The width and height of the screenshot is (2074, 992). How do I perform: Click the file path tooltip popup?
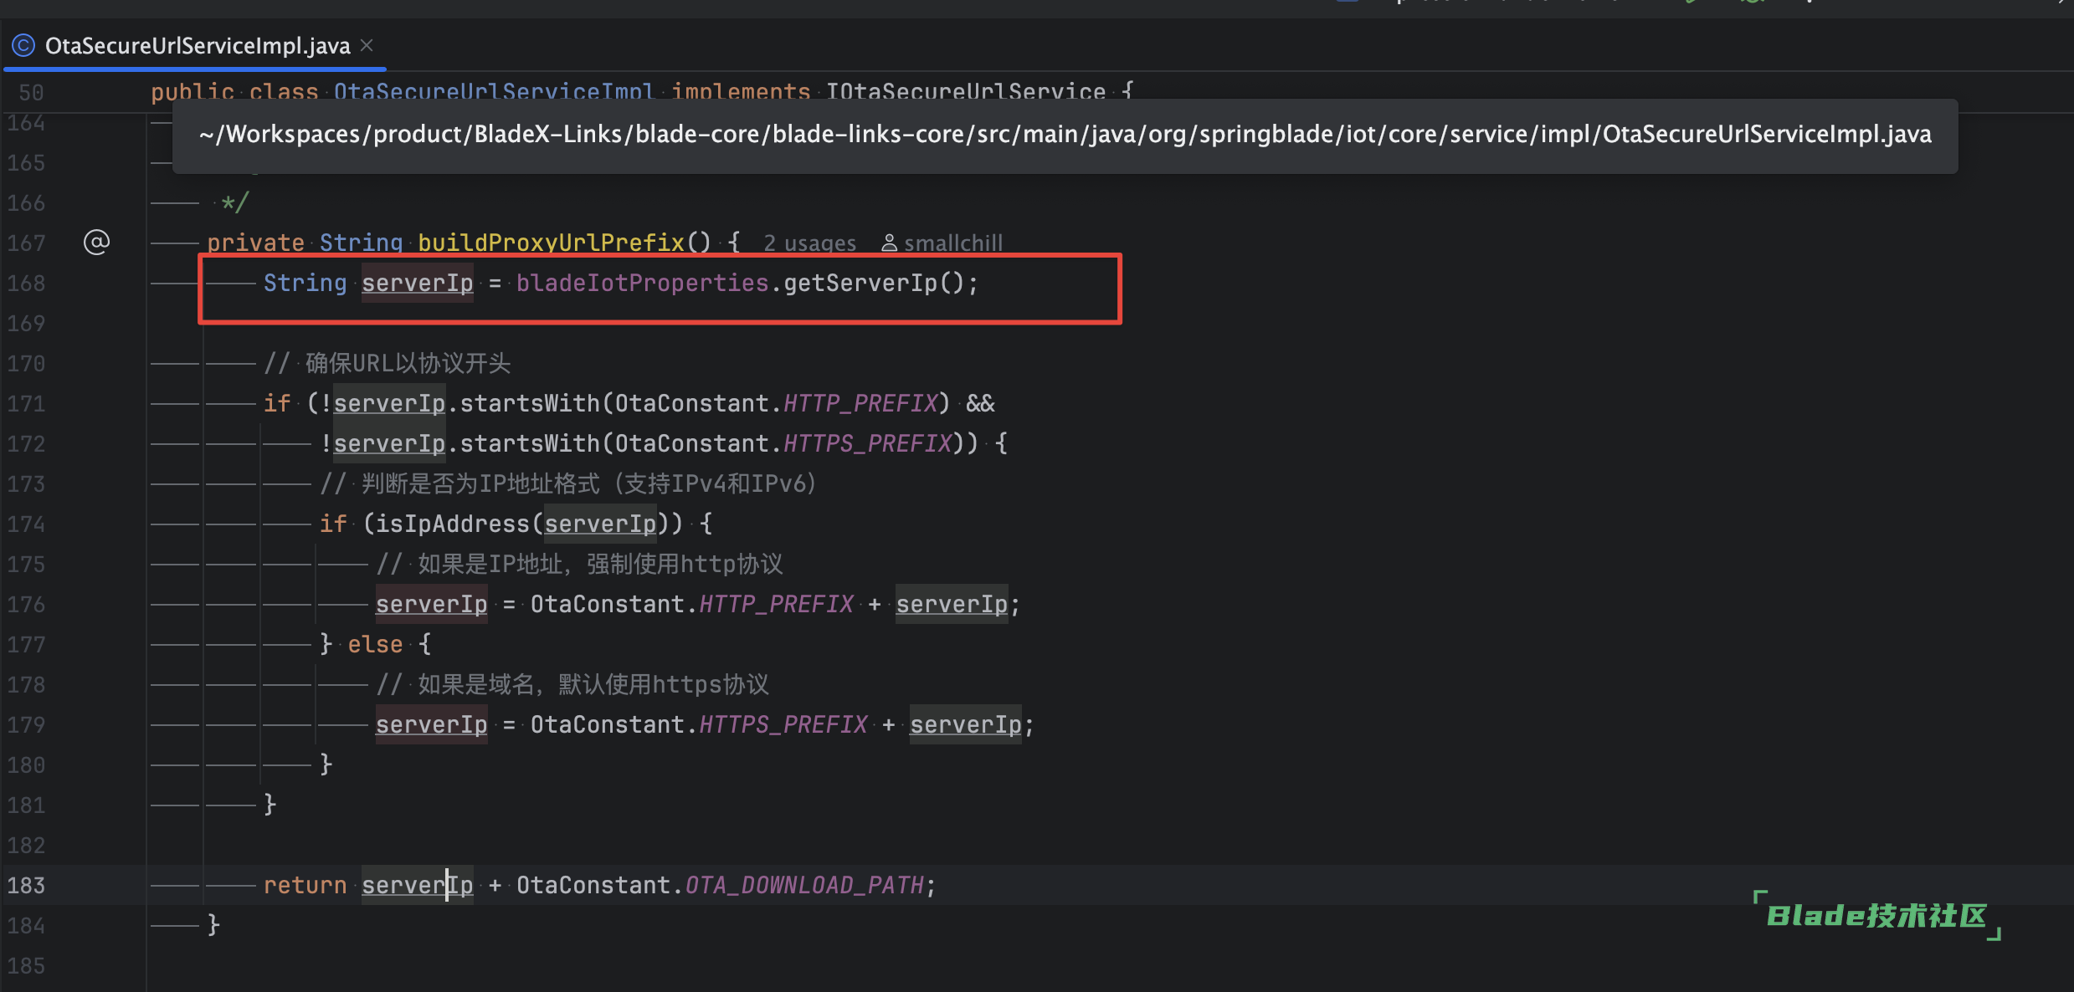1065,136
